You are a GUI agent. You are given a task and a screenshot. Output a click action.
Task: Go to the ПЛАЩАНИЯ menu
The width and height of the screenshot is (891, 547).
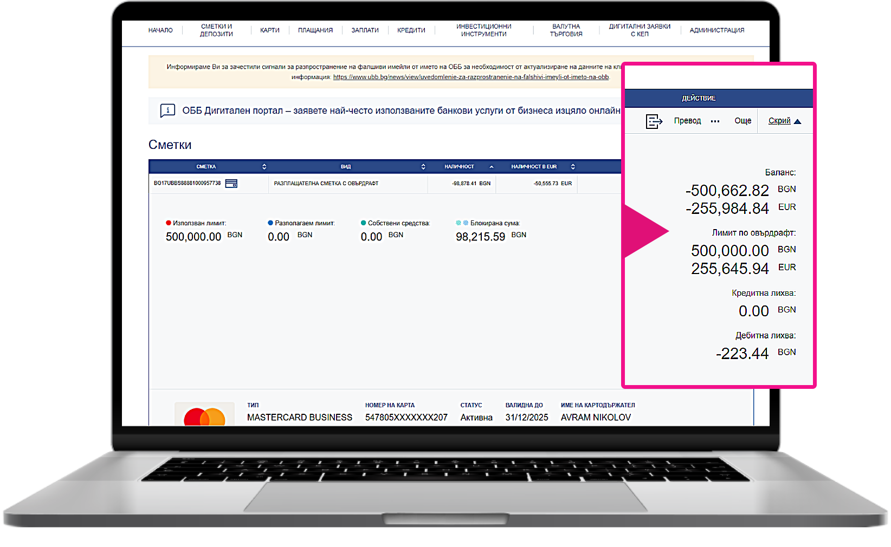point(315,30)
